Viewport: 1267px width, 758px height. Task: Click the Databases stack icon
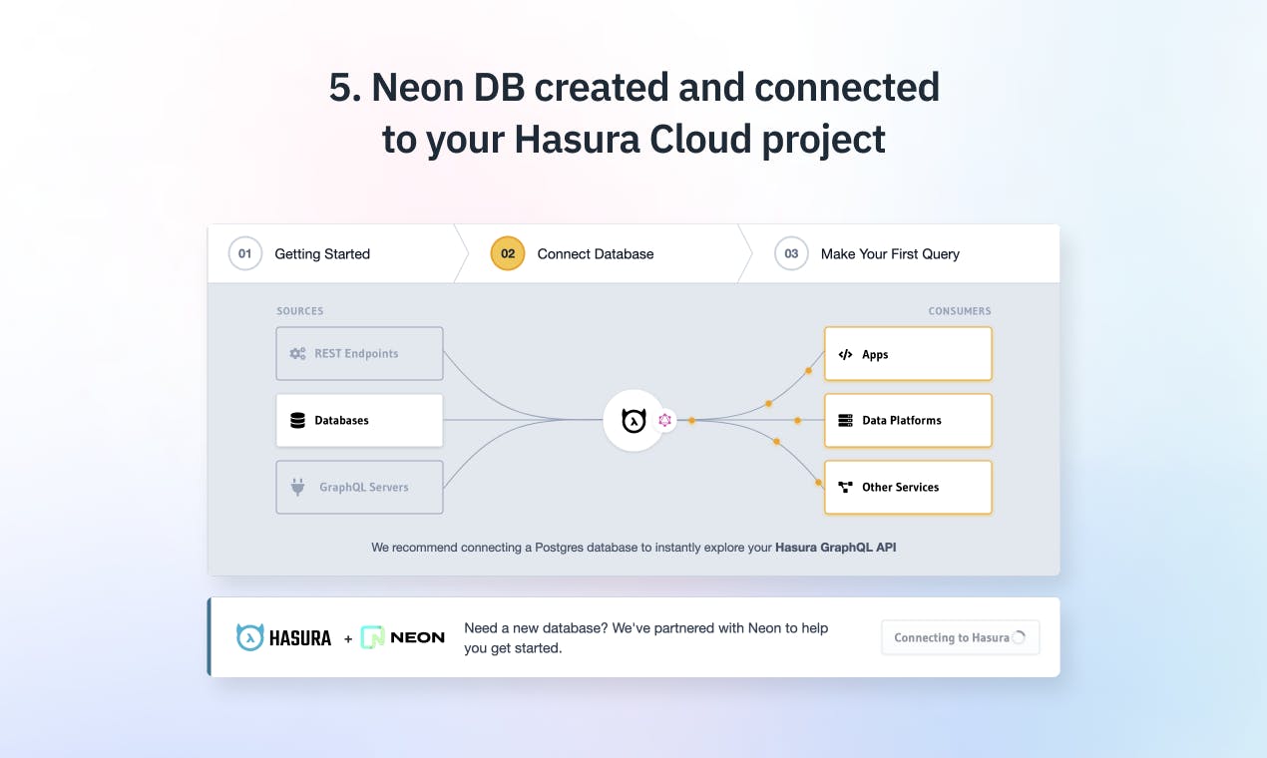[x=297, y=420]
